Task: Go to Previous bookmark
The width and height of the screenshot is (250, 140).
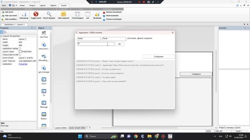Action: click(x=112, y=19)
